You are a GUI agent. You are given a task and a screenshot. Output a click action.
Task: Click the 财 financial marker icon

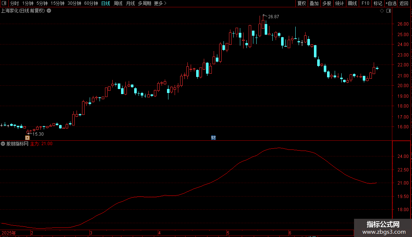click(x=213, y=138)
